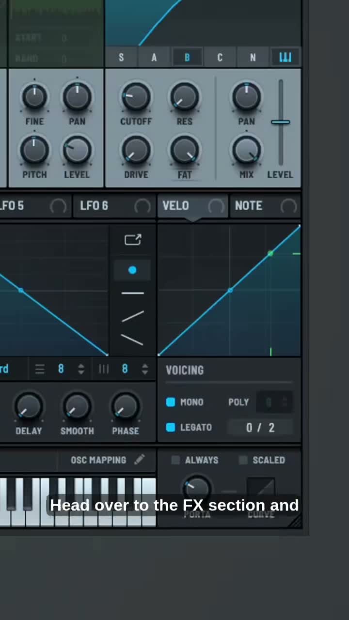The height and width of the screenshot is (620, 349).
Task: Click the grid rows stepper arrows
Action: 81,369
